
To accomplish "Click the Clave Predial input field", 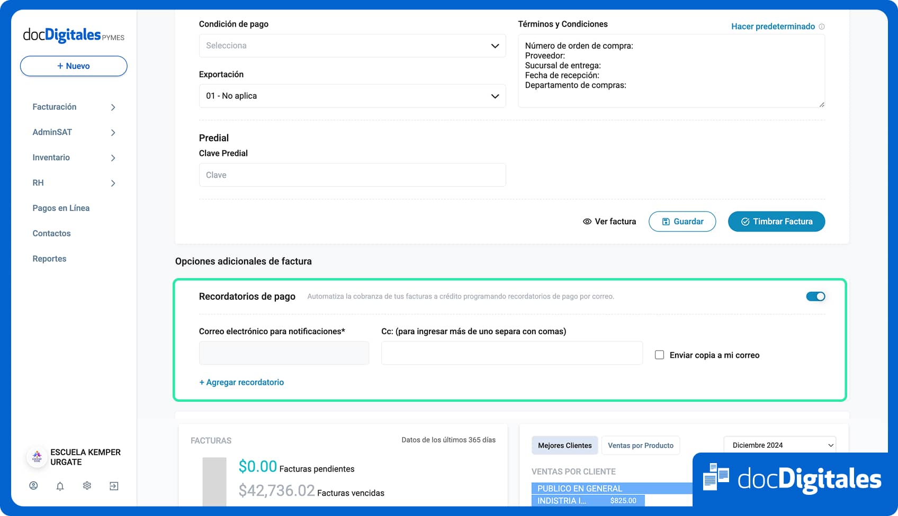I will click(352, 175).
